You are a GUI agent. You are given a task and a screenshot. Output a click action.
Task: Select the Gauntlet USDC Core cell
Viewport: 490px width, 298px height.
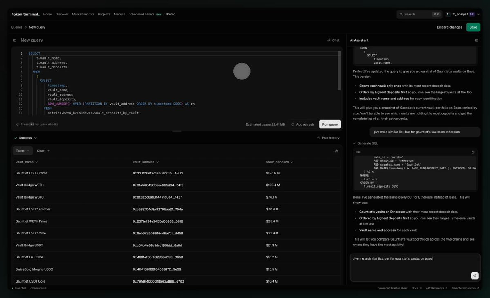tap(30, 233)
